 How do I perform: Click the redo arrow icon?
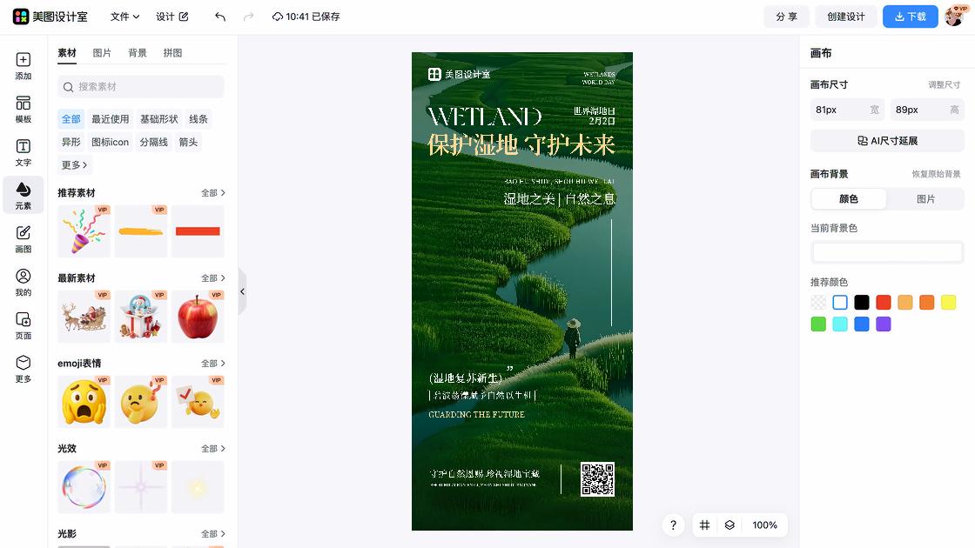[251, 17]
